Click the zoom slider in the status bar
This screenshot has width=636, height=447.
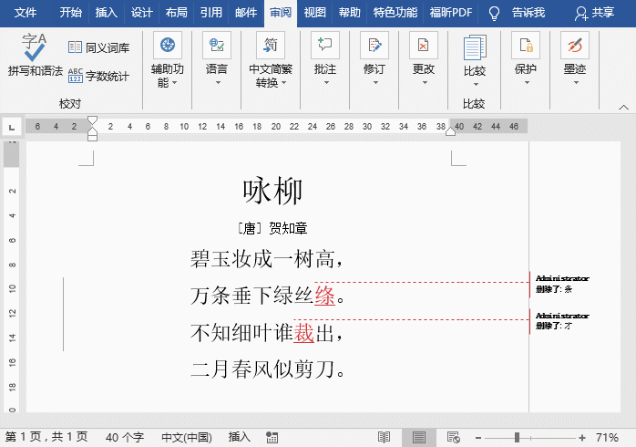pyautogui.click(x=532, y=437)
